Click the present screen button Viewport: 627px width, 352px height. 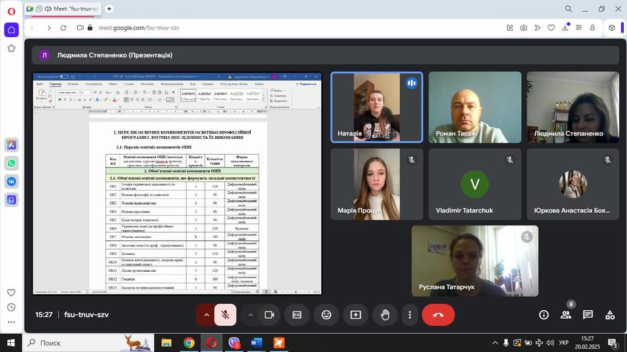tap(355, 315)
